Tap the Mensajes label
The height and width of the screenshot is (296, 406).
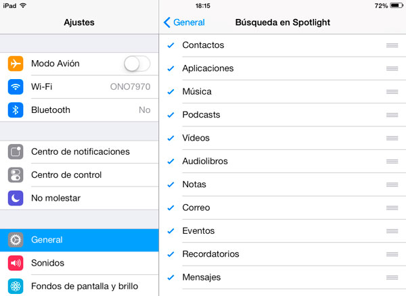point(202,278)
